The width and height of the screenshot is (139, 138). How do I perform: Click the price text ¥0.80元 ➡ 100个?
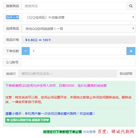(38, 40)
